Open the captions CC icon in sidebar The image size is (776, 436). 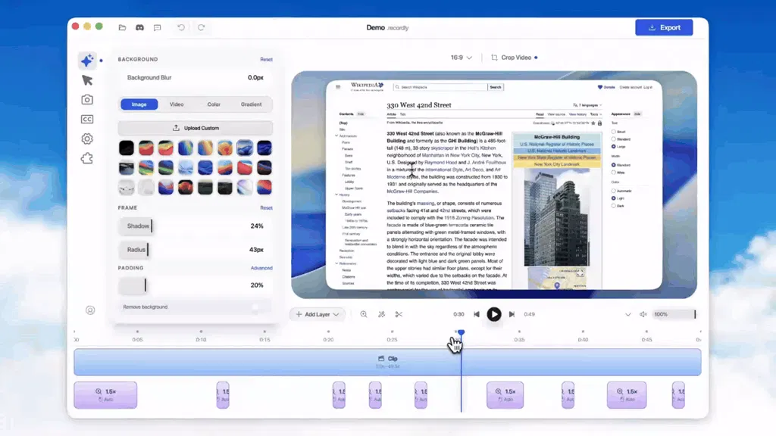click(x=87, y=119)
